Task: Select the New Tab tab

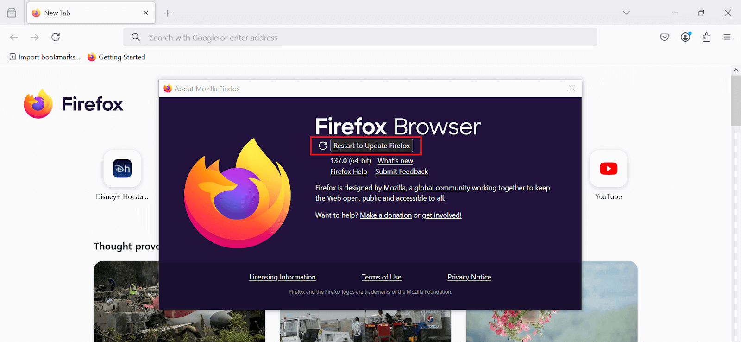Action: pos(91,13)
